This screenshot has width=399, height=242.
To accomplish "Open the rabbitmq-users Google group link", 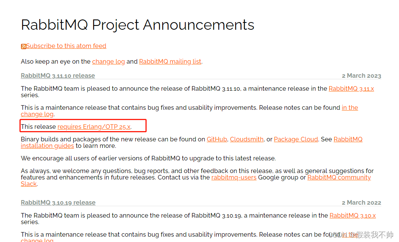I will [x=234, y=178].
